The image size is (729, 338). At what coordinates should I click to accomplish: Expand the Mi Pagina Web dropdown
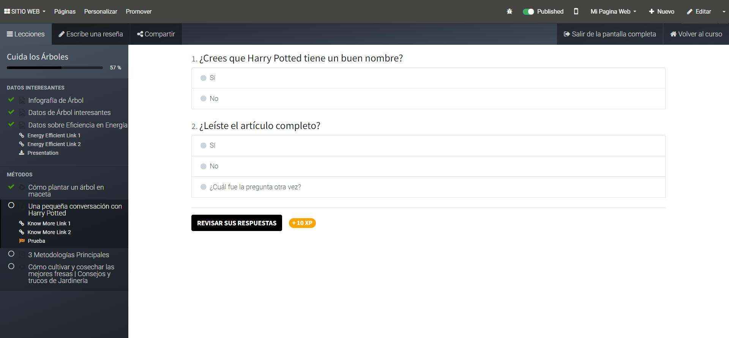click(x=613, y=11)
